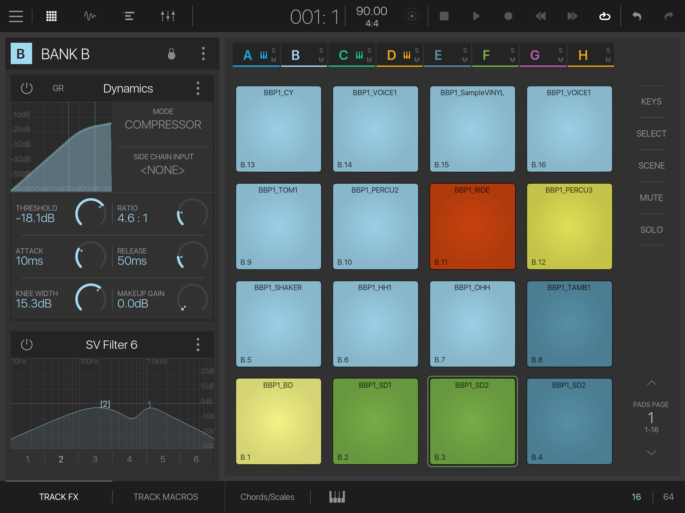The width and height of the screenshot is (685, 513).
Task: Power off the Dynamics compressor
Action: [x=26, y=88]
